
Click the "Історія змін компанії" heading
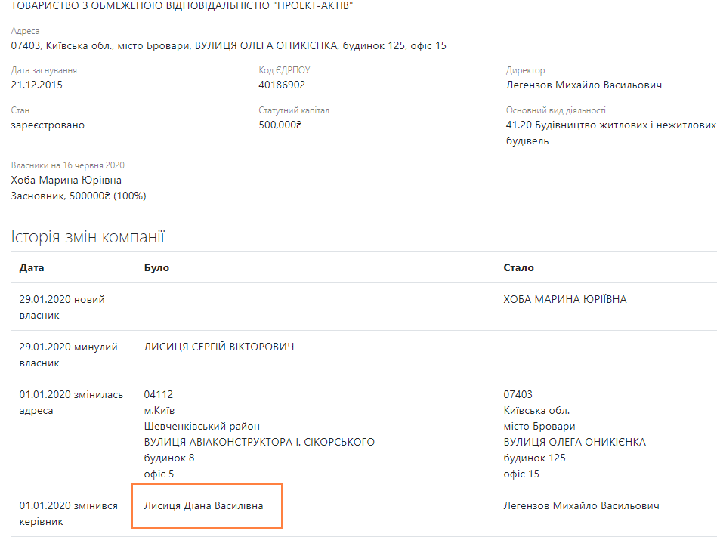88,237
